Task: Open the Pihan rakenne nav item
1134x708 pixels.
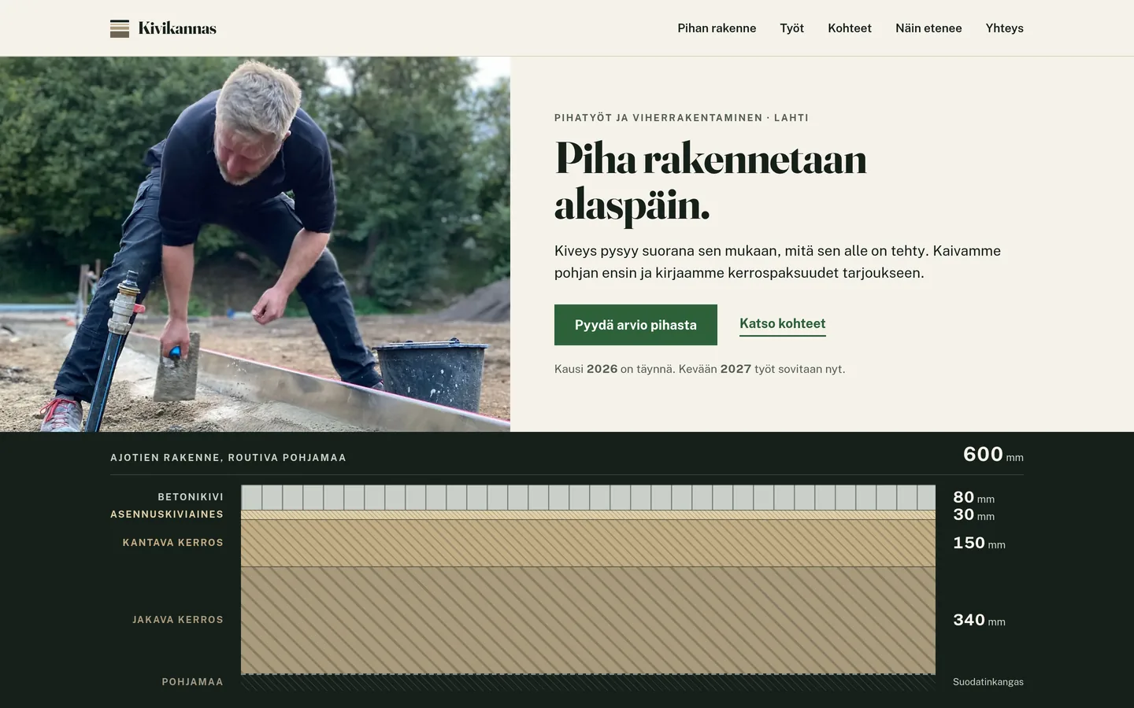Action: tap(717, 28)
